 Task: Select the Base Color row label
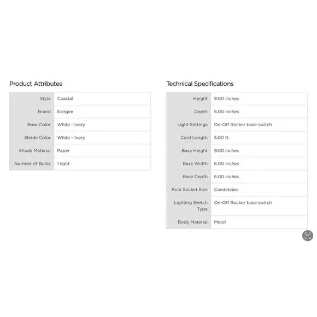point(39,125)
